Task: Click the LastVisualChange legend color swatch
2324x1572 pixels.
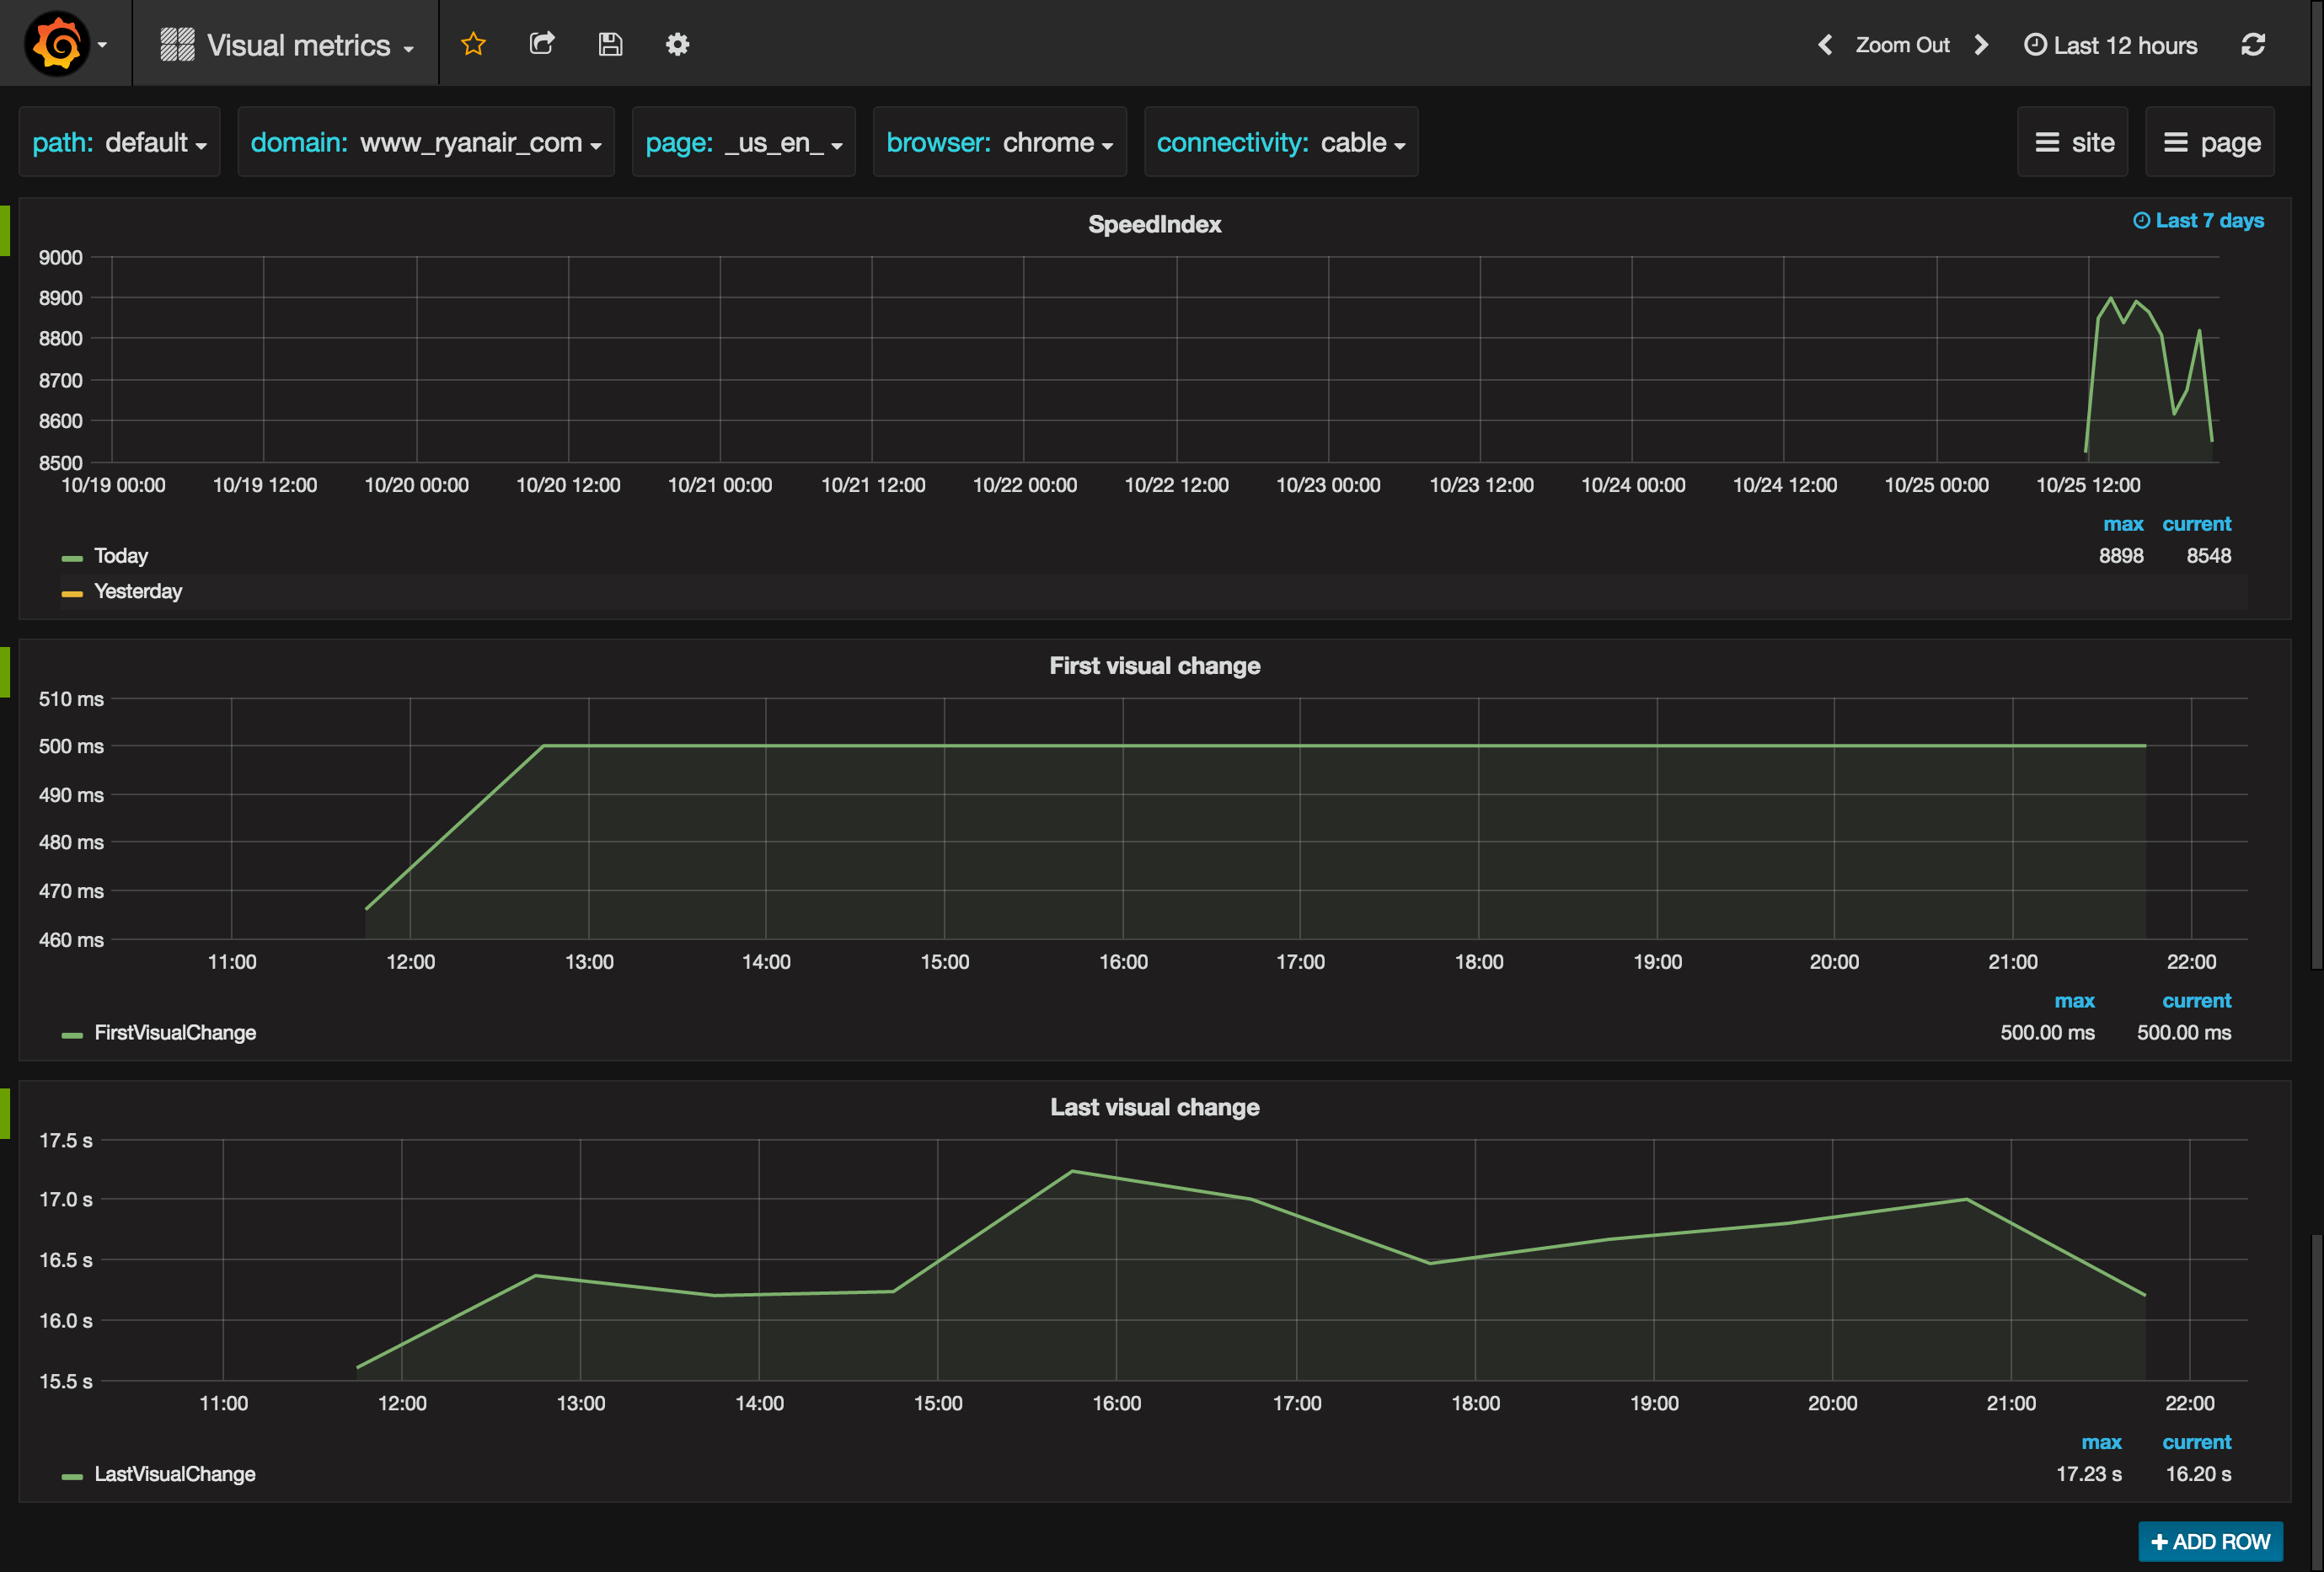Action: 72,1476
